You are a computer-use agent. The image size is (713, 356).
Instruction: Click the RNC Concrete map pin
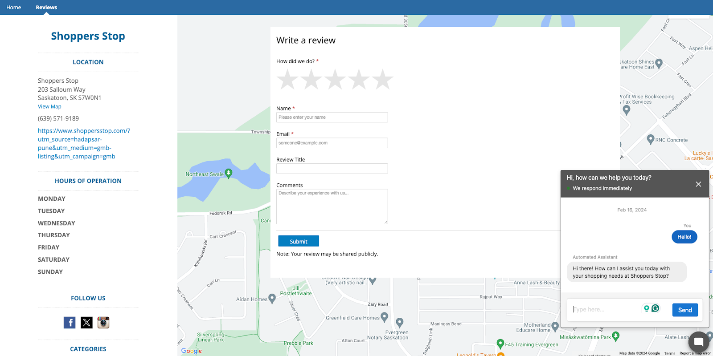[x=651, y=139]
